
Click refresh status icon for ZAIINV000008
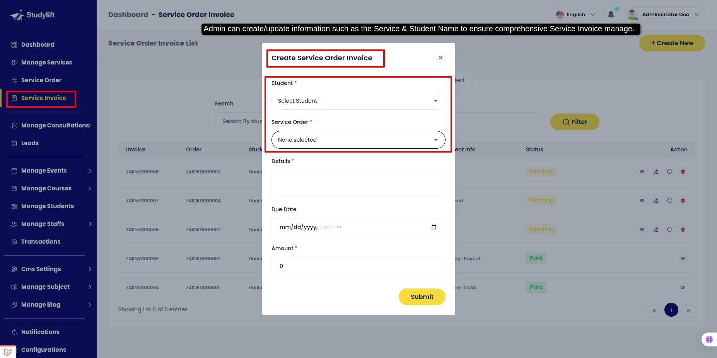click(669, 171)
